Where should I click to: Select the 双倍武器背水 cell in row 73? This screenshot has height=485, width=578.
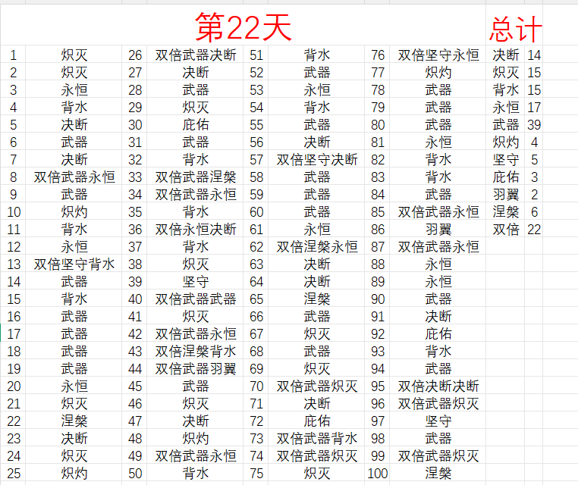click(317, 439)
